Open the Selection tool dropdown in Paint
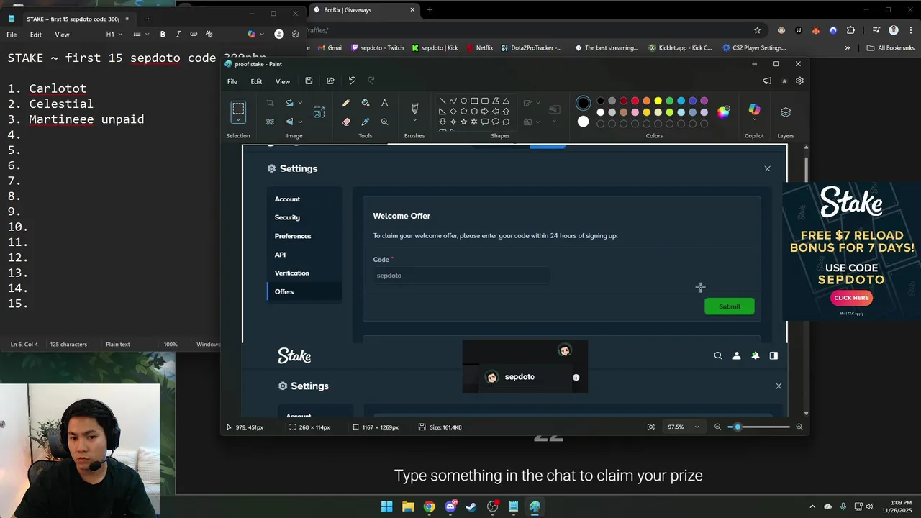This screenshot has width=921, height=518. click(238, 120)
